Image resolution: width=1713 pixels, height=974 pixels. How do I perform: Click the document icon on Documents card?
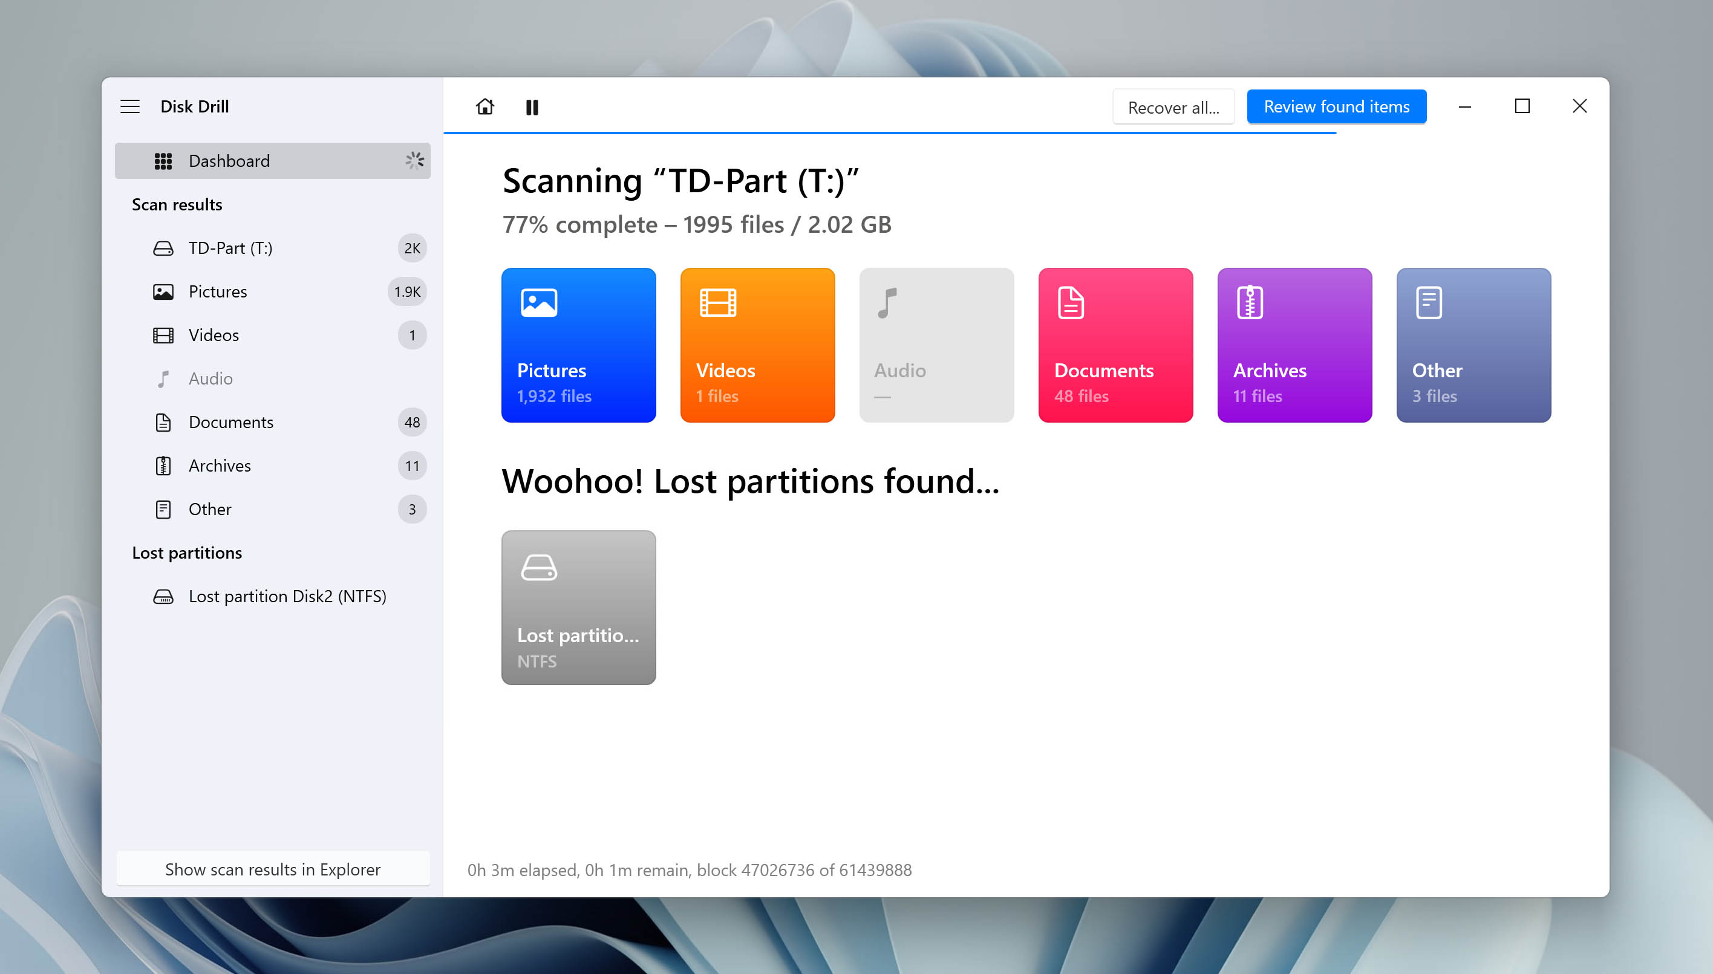click(1071, 303)
